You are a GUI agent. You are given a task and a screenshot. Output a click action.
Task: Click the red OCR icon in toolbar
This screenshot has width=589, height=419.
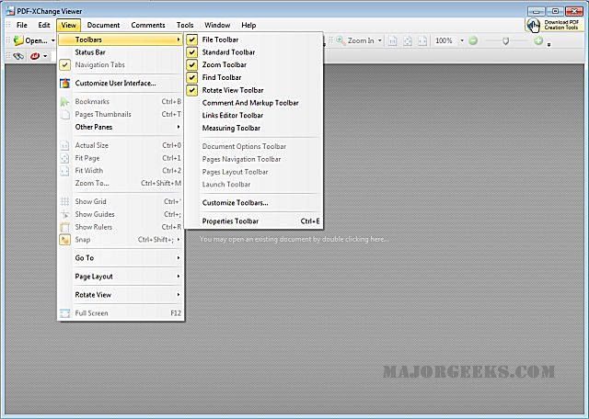pos(35,56)
